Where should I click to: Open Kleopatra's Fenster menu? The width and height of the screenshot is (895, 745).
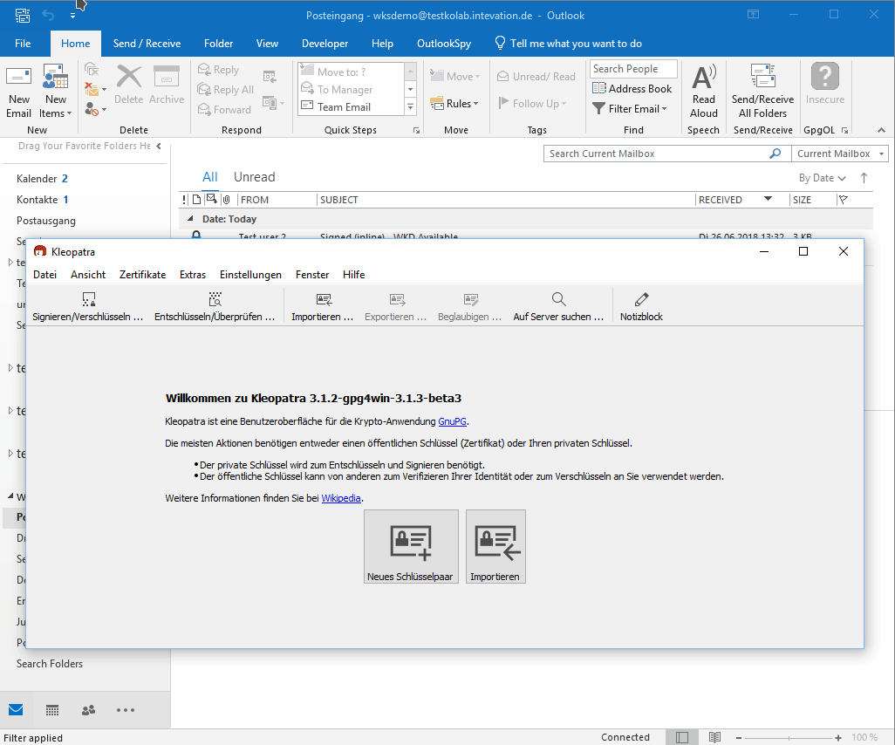coord(312,275)
